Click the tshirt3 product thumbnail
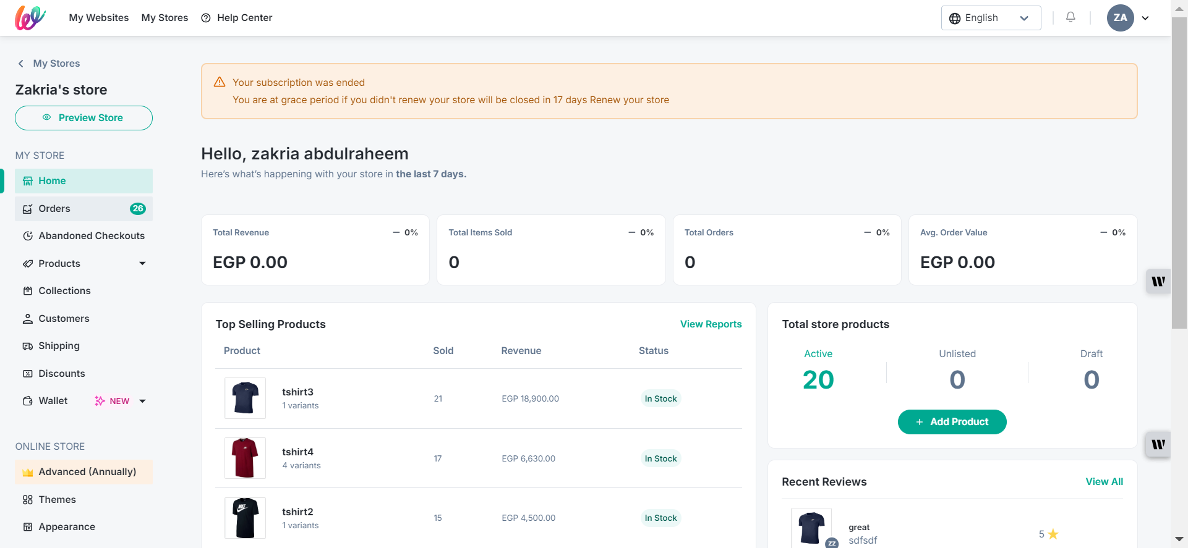 (245, 398)
